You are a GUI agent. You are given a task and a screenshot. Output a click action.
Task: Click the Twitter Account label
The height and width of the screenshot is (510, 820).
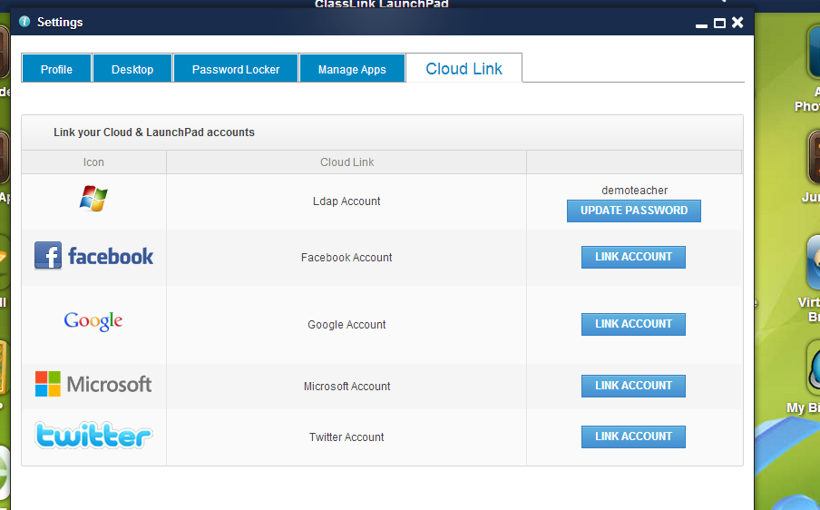[347, 436]
